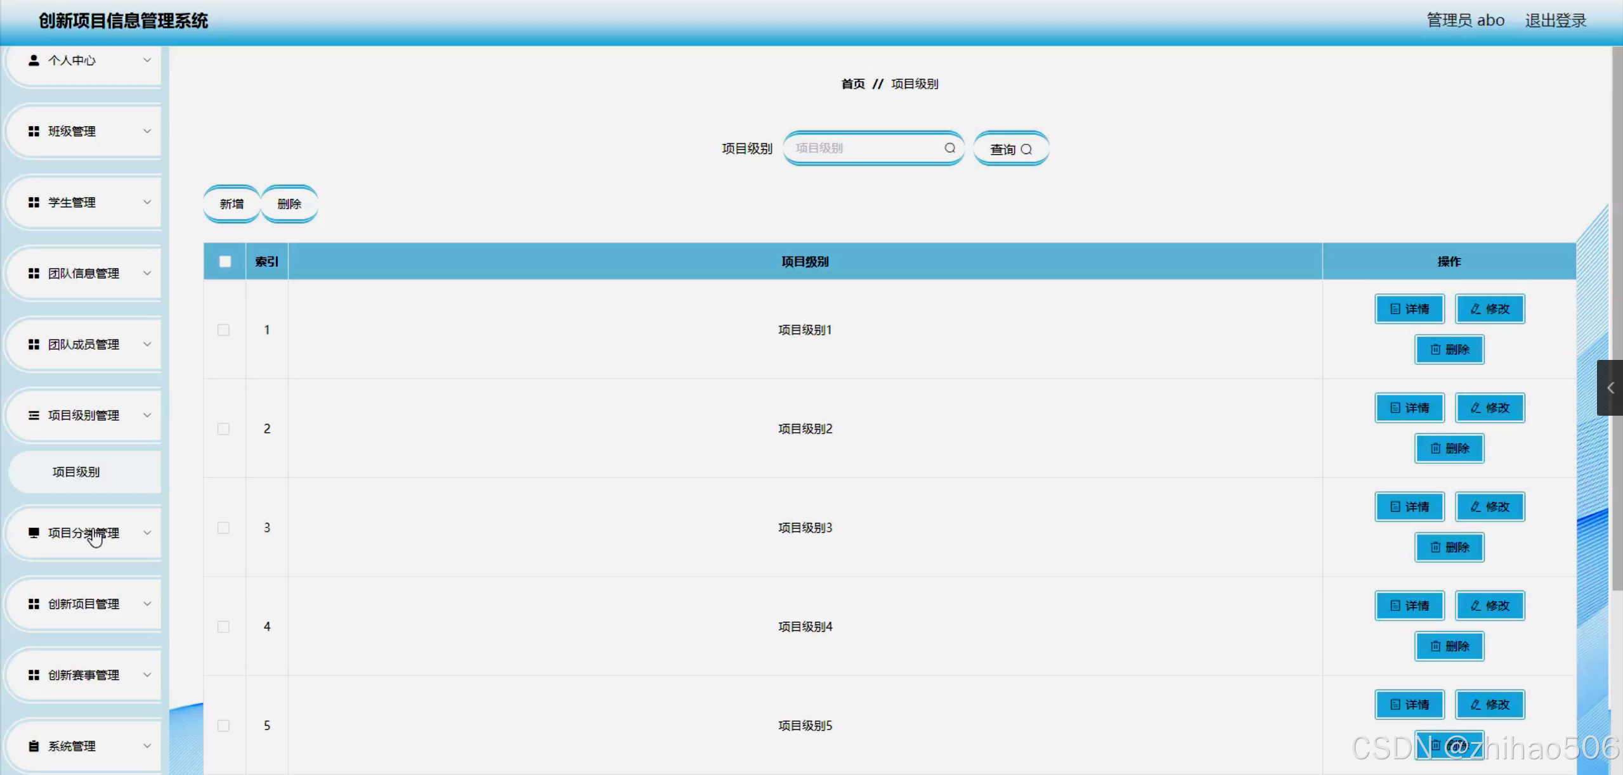This screenshot has height=775, width=1623.
Task: Expand the 创新项目管理 menu chevron
Action: [x=147, y=604]
